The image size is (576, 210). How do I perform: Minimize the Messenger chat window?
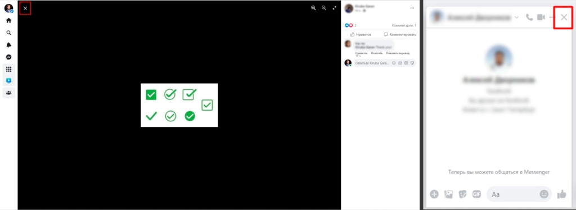tap(552, 17)
